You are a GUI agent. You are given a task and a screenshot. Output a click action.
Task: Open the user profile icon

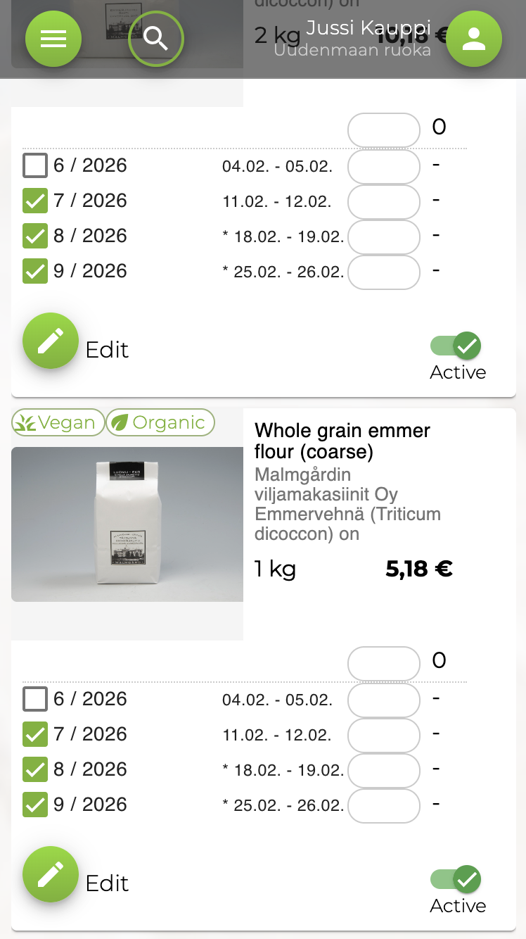click(x=474, y=39)
